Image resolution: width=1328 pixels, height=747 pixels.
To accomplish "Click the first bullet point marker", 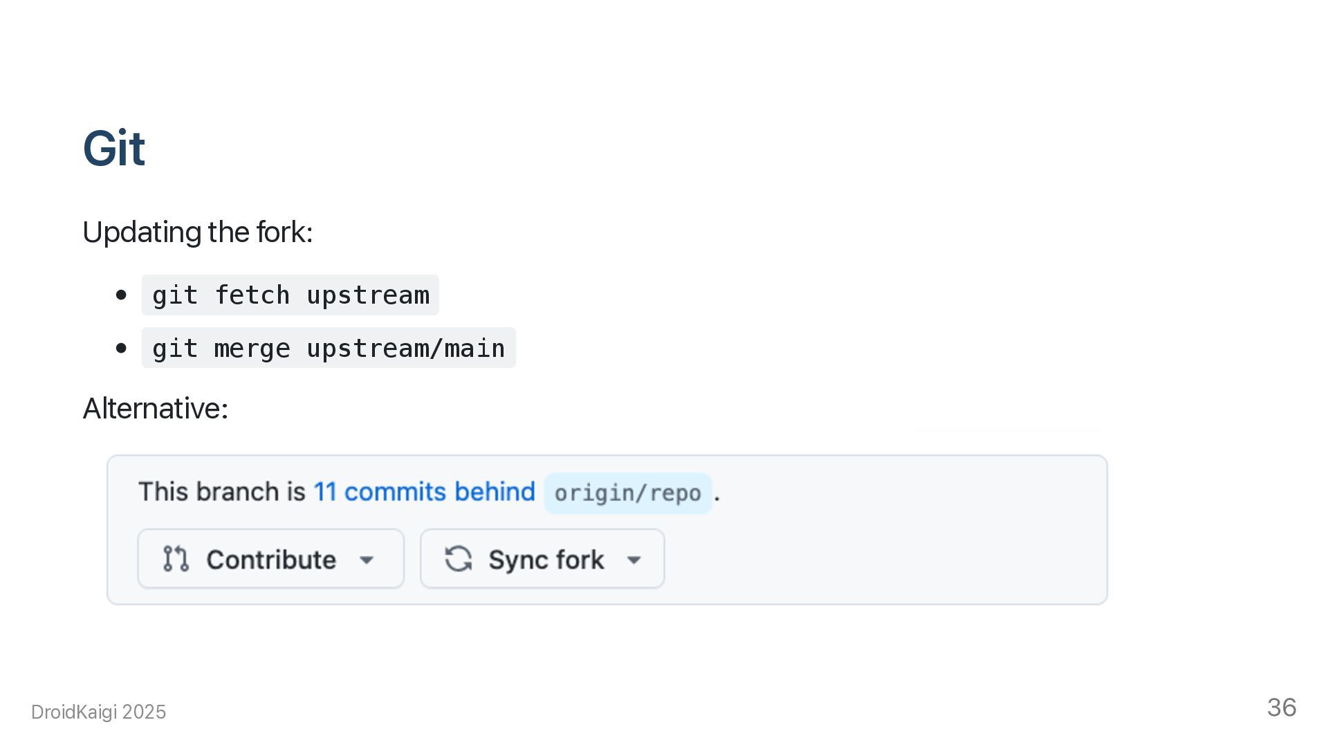I will tap(122, 295).
